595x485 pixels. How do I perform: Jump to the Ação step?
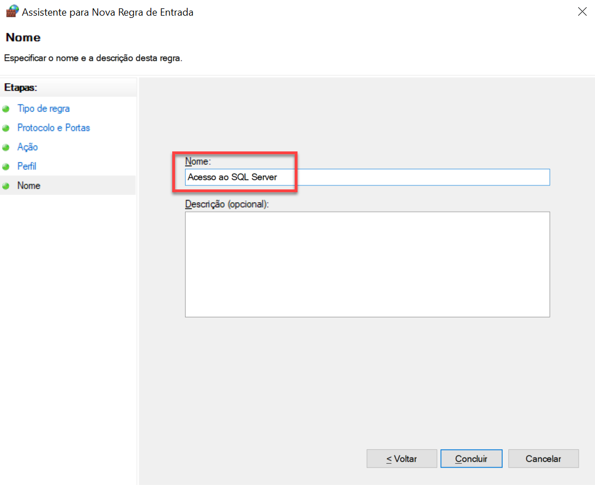tap(27, 147)
